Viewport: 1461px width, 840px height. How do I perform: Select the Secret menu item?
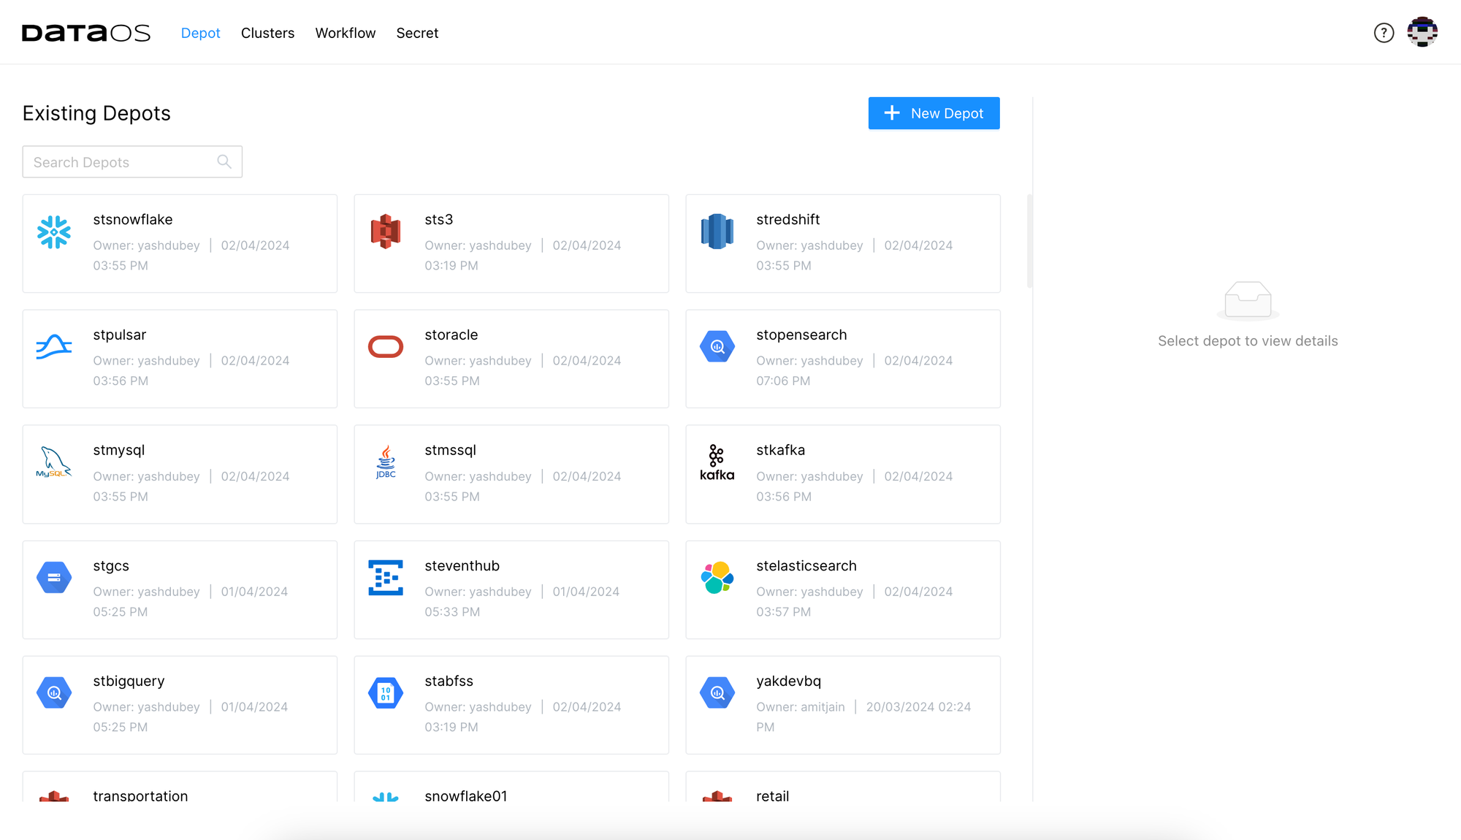[417, 32]
